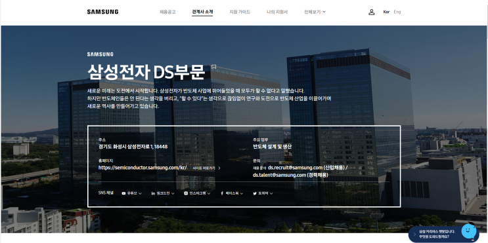Open the blue smiley chatbot icon

tap(469, 231)
